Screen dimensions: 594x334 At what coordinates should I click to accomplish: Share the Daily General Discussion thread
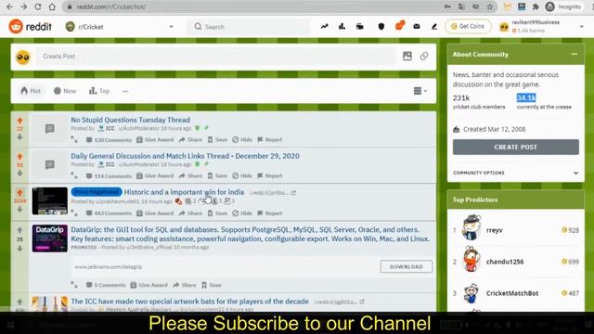(190, 175)
